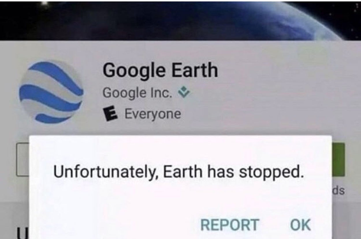Viewport: 361px width, 239px height.
Task: Click the Google Earth app title
Action: [x=160, y=70]
